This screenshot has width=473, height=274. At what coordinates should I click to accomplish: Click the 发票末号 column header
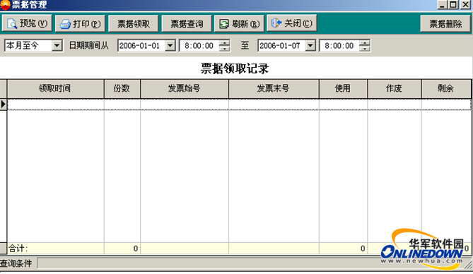(274, 88)
